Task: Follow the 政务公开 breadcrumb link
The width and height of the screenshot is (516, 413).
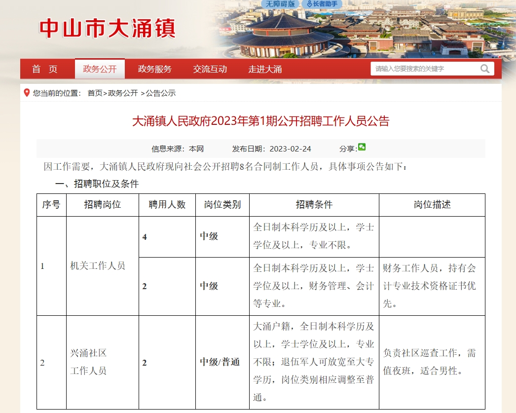Action: [123, 93]
